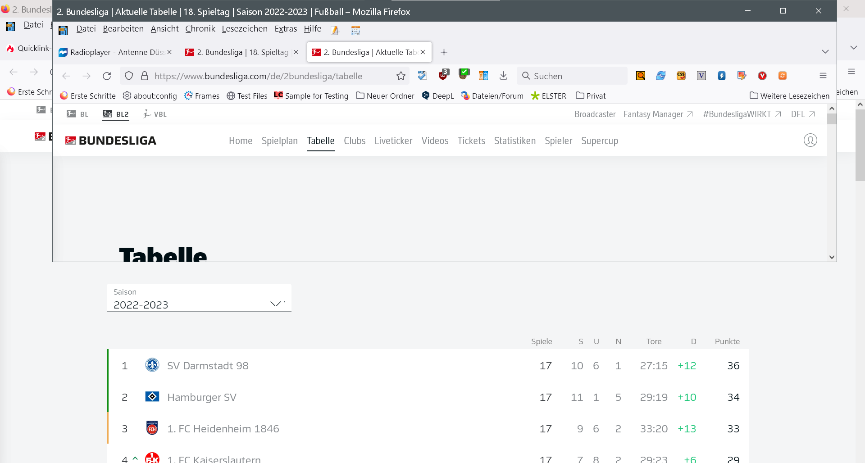The width and height of the screenshot is (865, 463).
Task: Open the Fantasy Manager external link
Action: pos(658,114)
